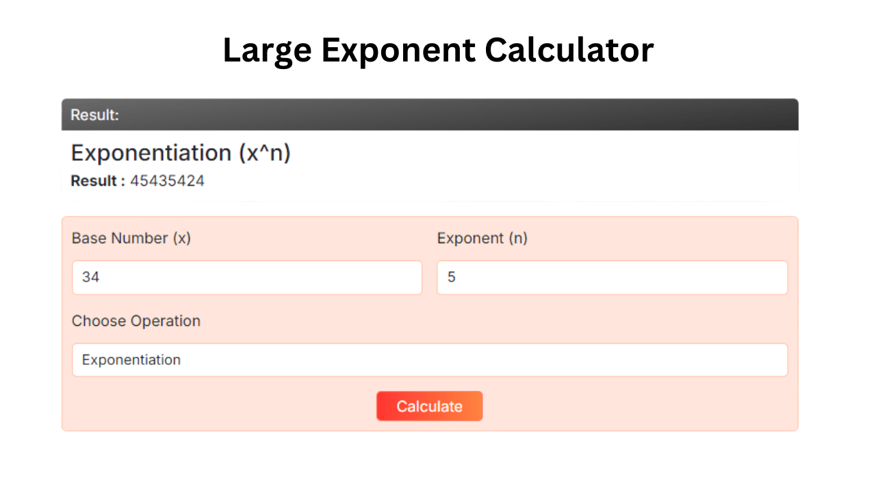Viewport: 876px width, 492px height.
Task: Click the Exponent (n) input field
Action: (612, 277)
